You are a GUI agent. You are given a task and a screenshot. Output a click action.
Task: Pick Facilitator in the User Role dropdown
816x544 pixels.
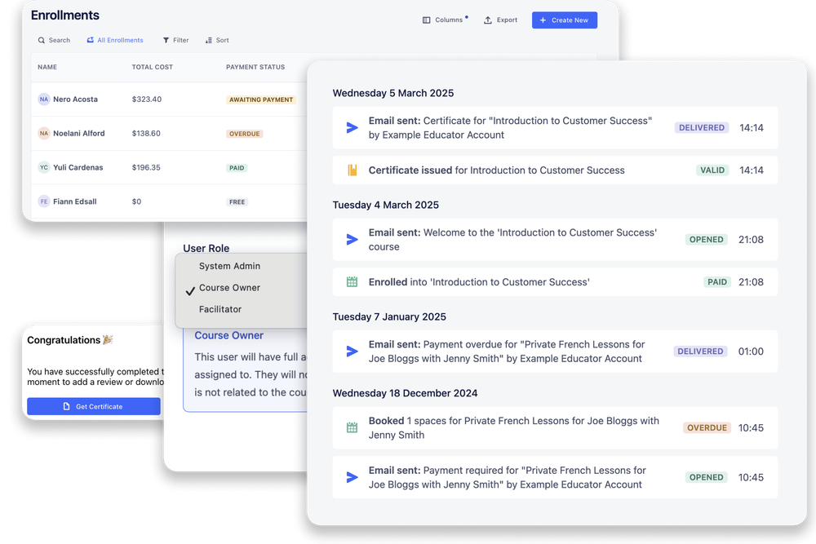pyautogui.click(x=220, y=309)
